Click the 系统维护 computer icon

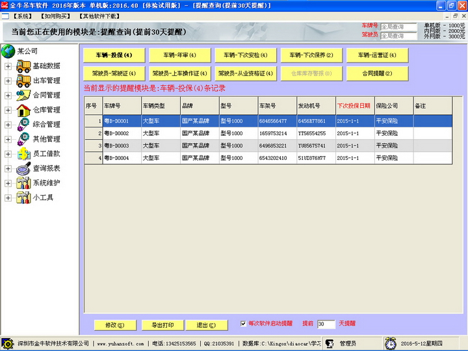(24, 183)
